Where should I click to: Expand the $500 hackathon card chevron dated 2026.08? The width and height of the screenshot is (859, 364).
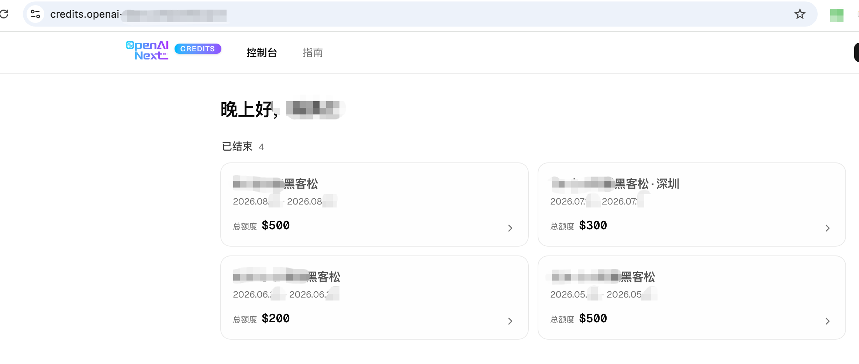click(x=510, y=228)
